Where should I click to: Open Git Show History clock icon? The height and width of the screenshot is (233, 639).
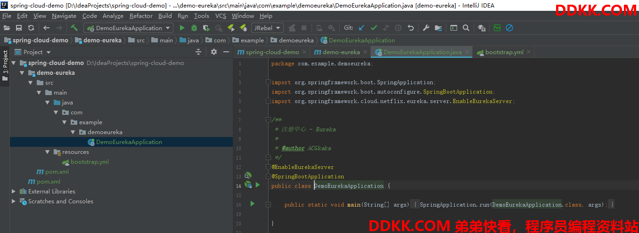click(x=398, y=28)
